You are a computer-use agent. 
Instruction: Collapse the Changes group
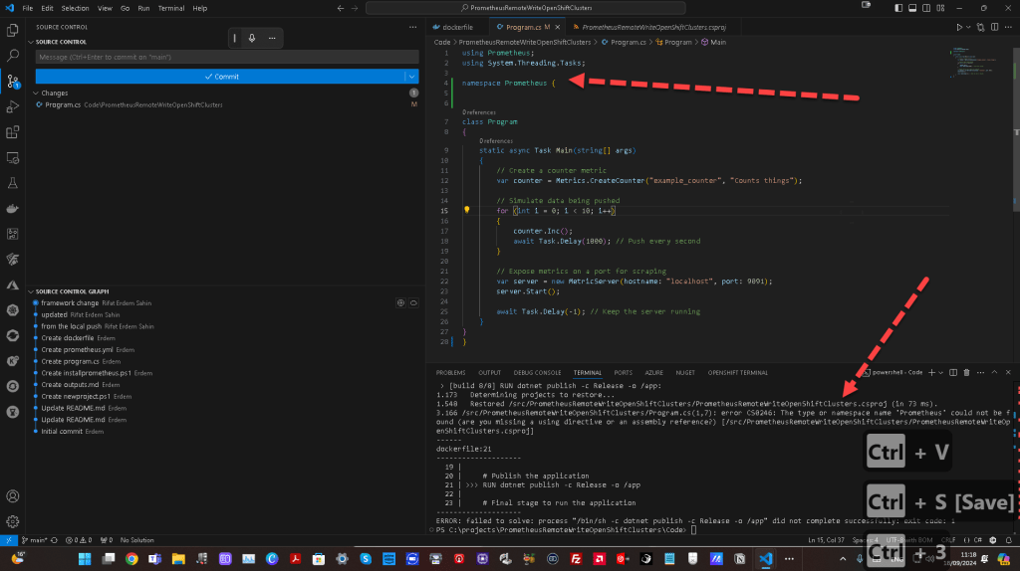pos(36,93)
